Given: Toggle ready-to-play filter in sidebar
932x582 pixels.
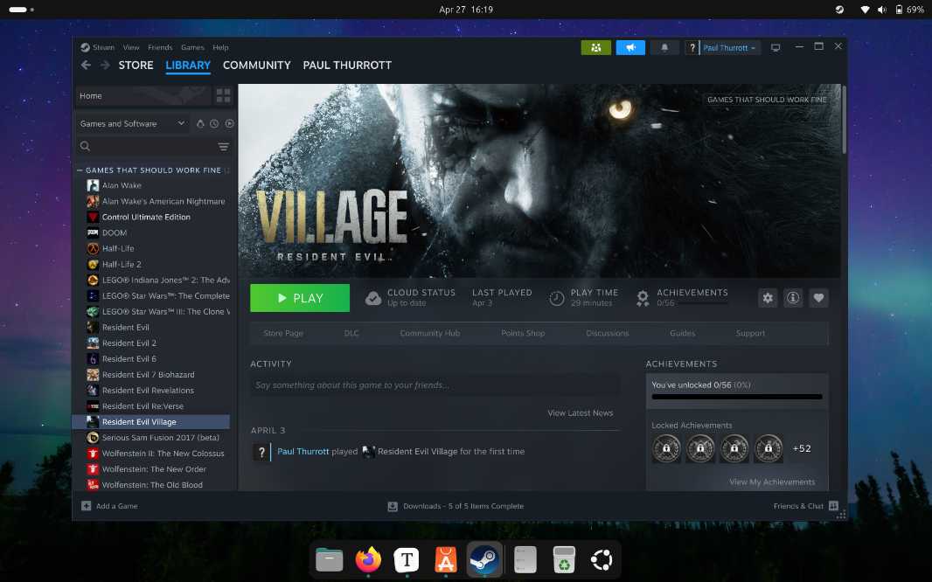Looking at the screenshot, I should coord(230,124).
